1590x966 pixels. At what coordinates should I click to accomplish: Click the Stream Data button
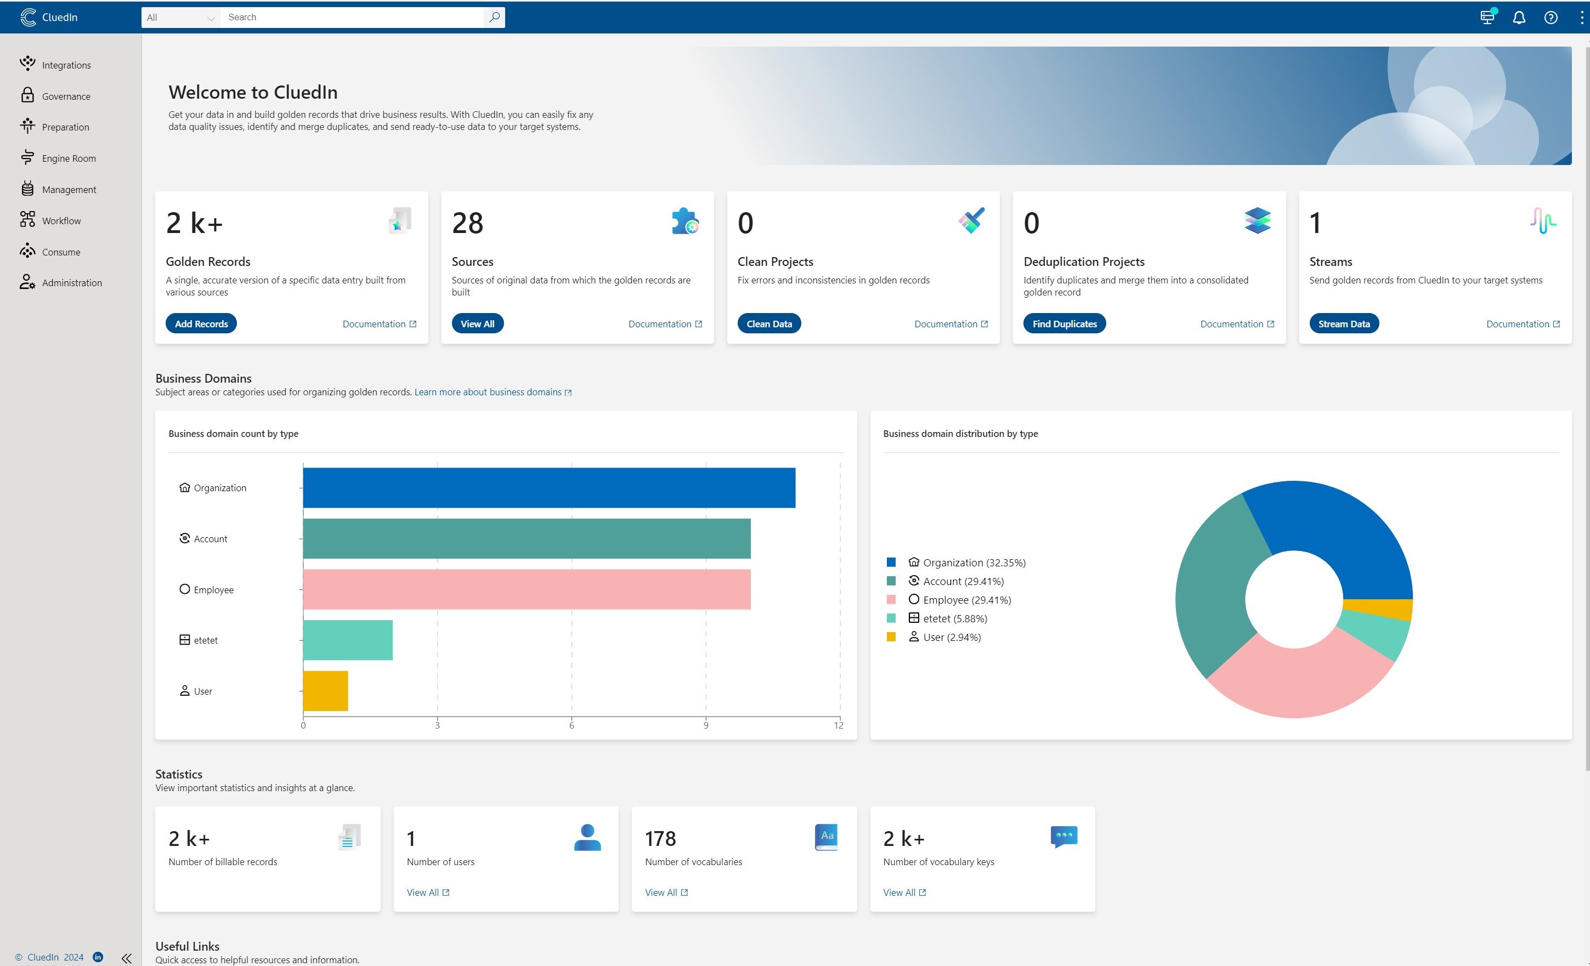point(1344,323)
